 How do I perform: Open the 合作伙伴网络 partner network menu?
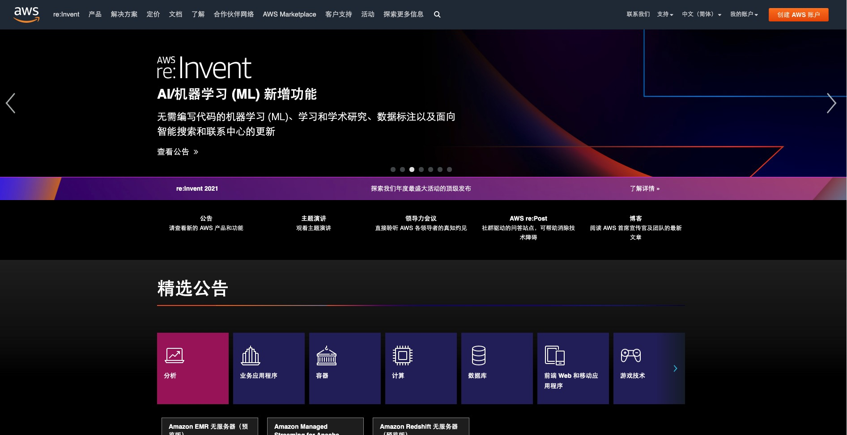point(234,14)
